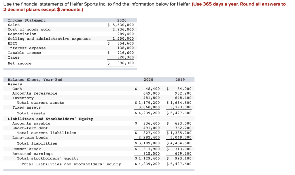Screen dimensions: 295x175
Task: Select the Taxes value 320,300
Action: (x=126, y=57)
